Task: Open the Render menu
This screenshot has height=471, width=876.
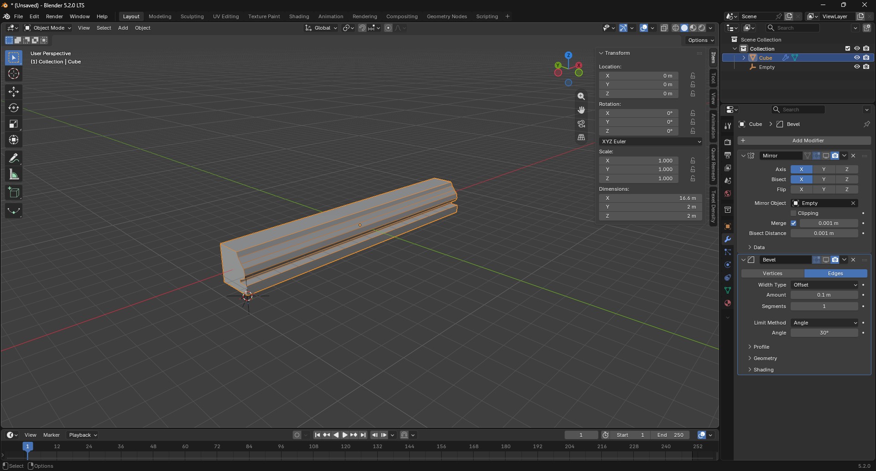Action: pos(54,16)
